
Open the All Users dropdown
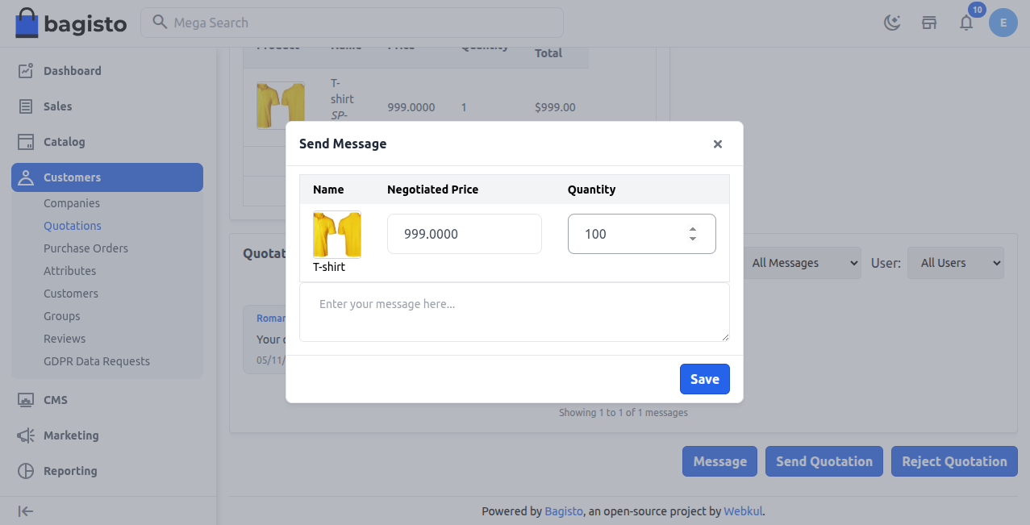click(955, 262)
